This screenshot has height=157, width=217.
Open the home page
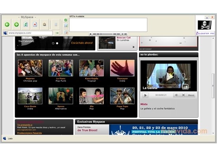pos(44,24)
